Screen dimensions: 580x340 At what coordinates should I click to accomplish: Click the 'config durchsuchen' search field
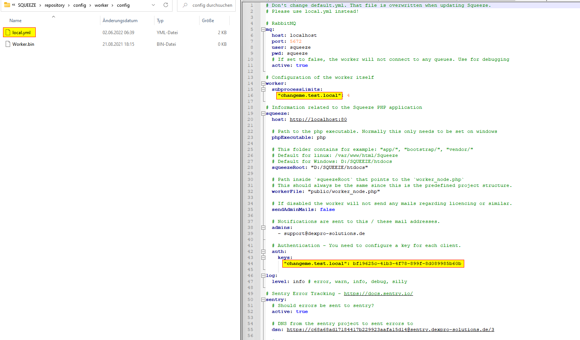click(x=212, y=5)
